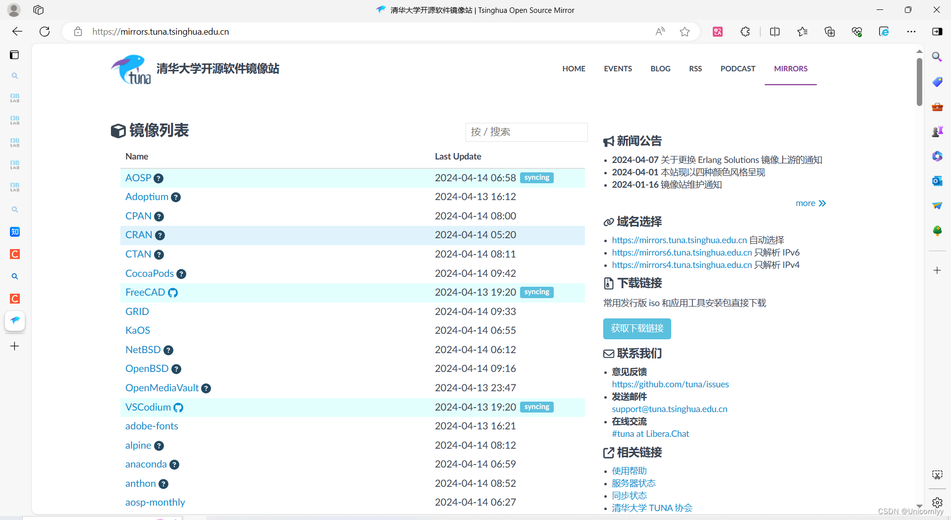Viewport: 951px width, 520px height.
Task: Open the 服务器状态 link
Action: [634, 483]
